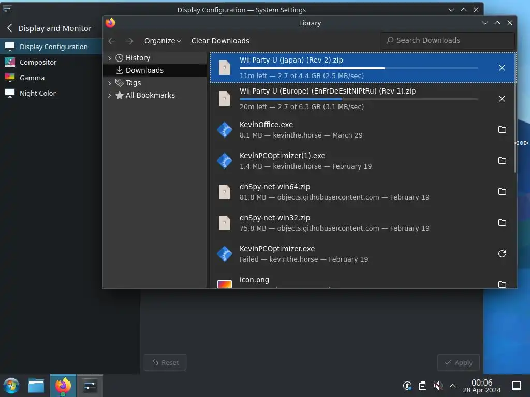This screenshot has width=530, height=397.
Task: Show KevinPCOptimizer(1).exe in its folder
Action: (x=502, y=161)
